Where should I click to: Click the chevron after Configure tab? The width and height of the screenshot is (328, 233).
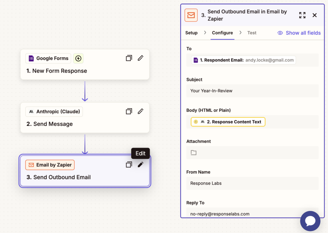[241, 33]
